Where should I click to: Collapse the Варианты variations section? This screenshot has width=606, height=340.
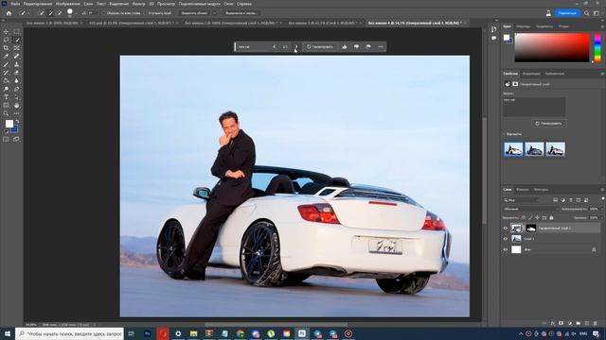(505, 134)
